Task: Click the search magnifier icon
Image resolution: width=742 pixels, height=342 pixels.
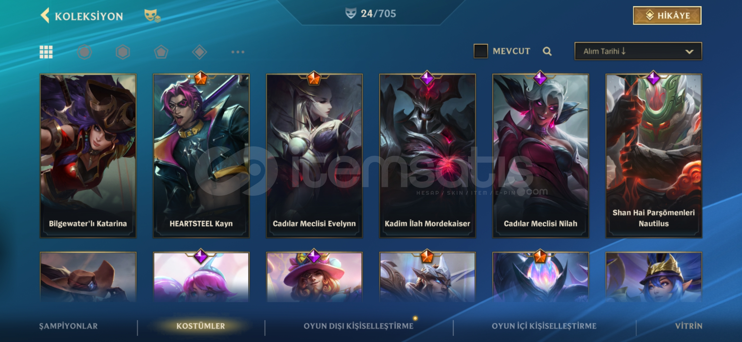Action: pos(547,51)
